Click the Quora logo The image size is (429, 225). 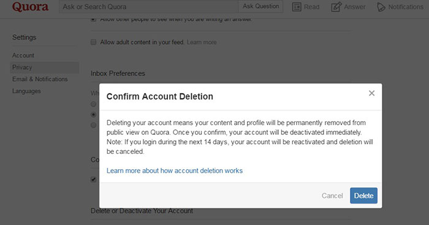pos(31,7)
